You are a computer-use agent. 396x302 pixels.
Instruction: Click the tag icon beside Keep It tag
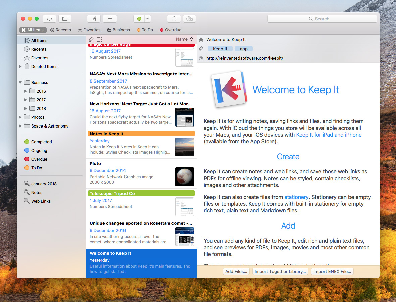(x=201, y=49)
